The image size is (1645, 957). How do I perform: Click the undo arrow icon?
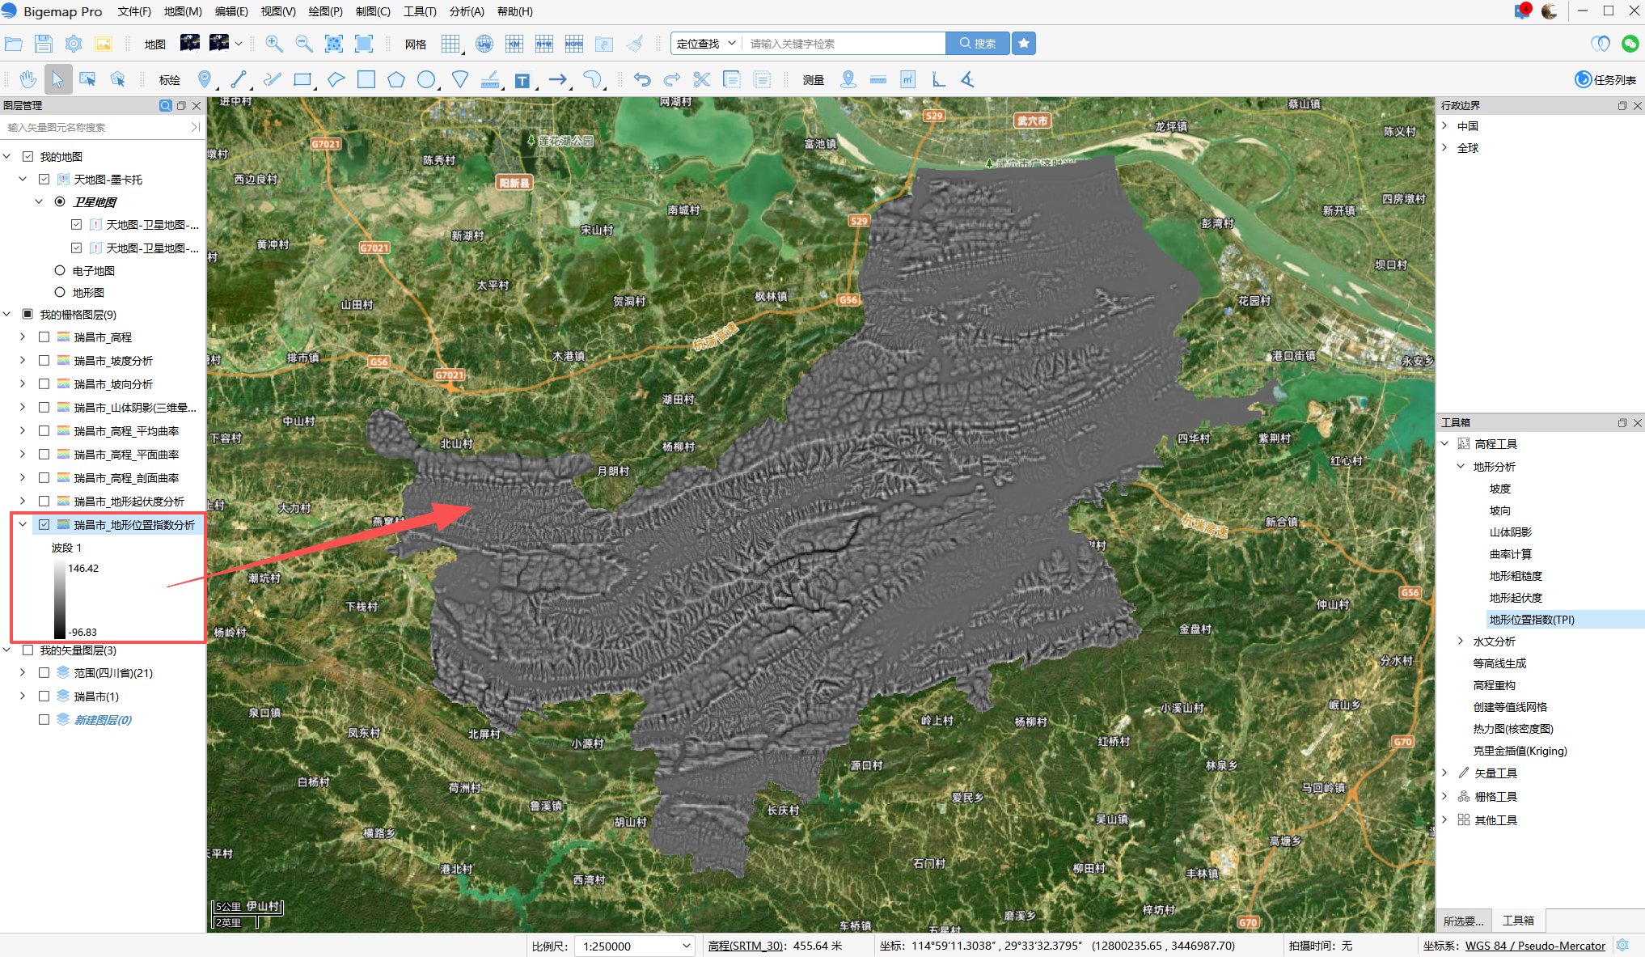coord(642,79)
